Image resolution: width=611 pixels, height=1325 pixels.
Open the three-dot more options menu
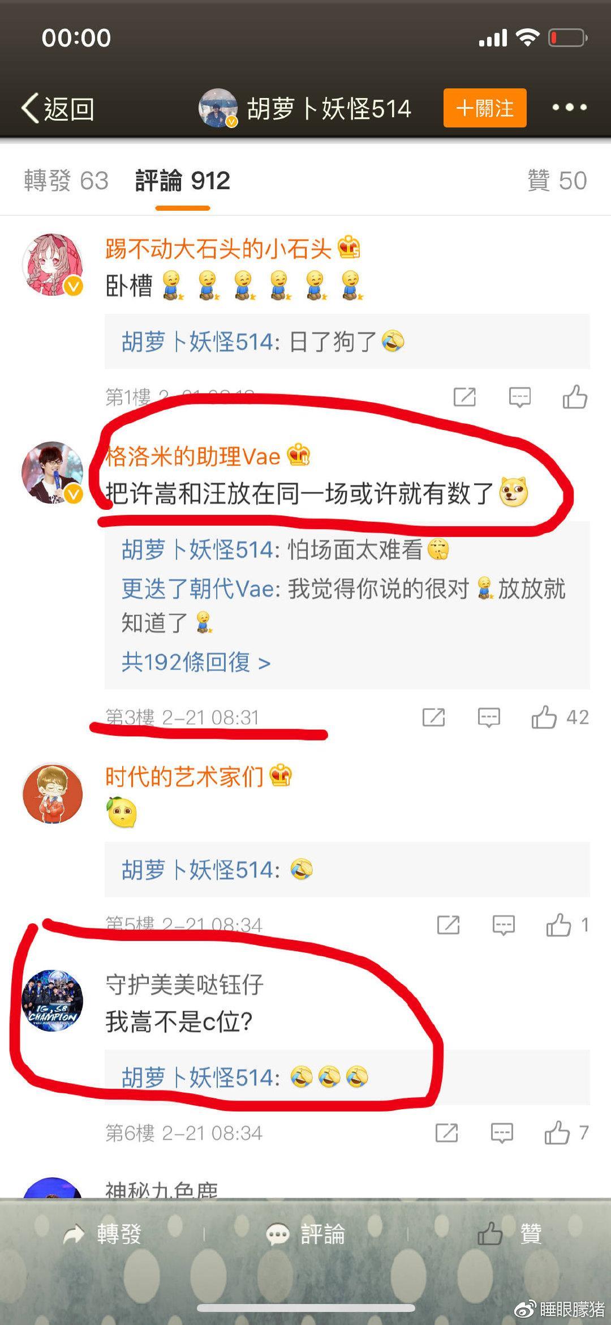pyautogui.click(x=569, y=108)
